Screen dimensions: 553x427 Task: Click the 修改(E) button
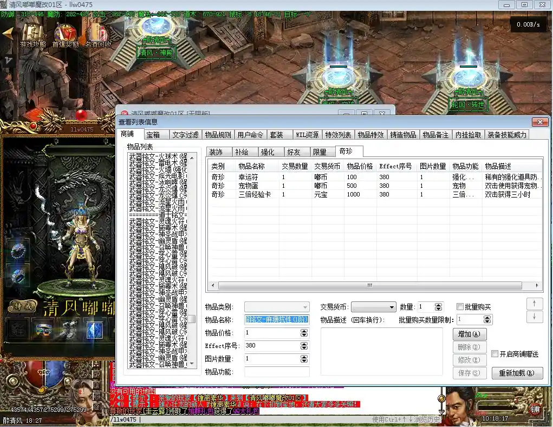(470, 360)
